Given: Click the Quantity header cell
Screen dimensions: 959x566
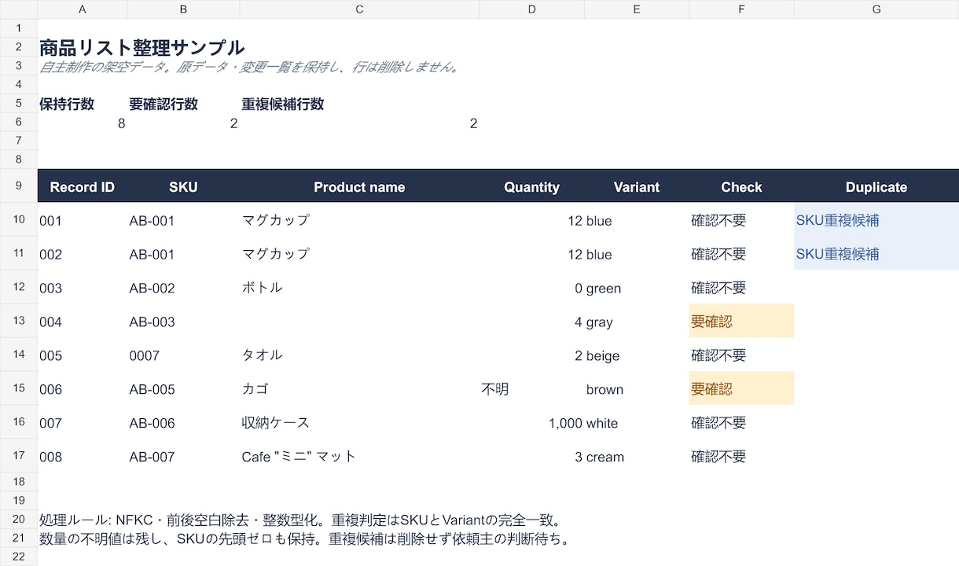Looking at the screenshot, I should 532,187.
